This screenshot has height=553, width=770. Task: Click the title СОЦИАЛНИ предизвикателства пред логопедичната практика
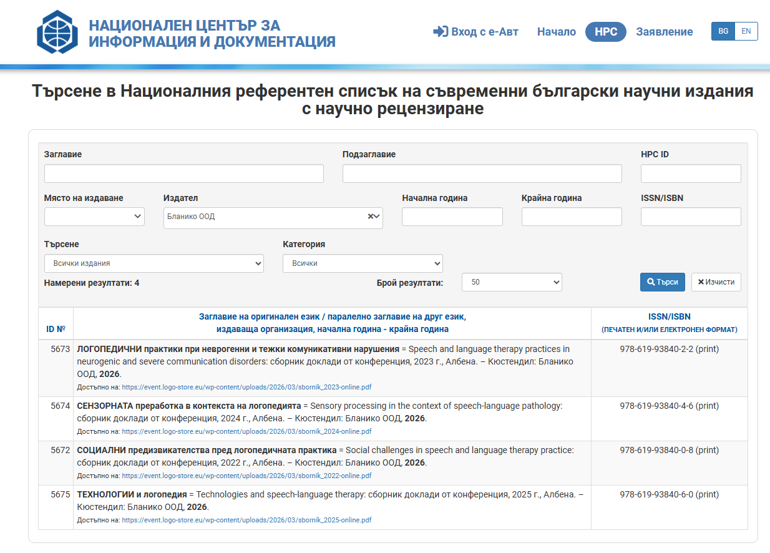(x=207, y=450)
